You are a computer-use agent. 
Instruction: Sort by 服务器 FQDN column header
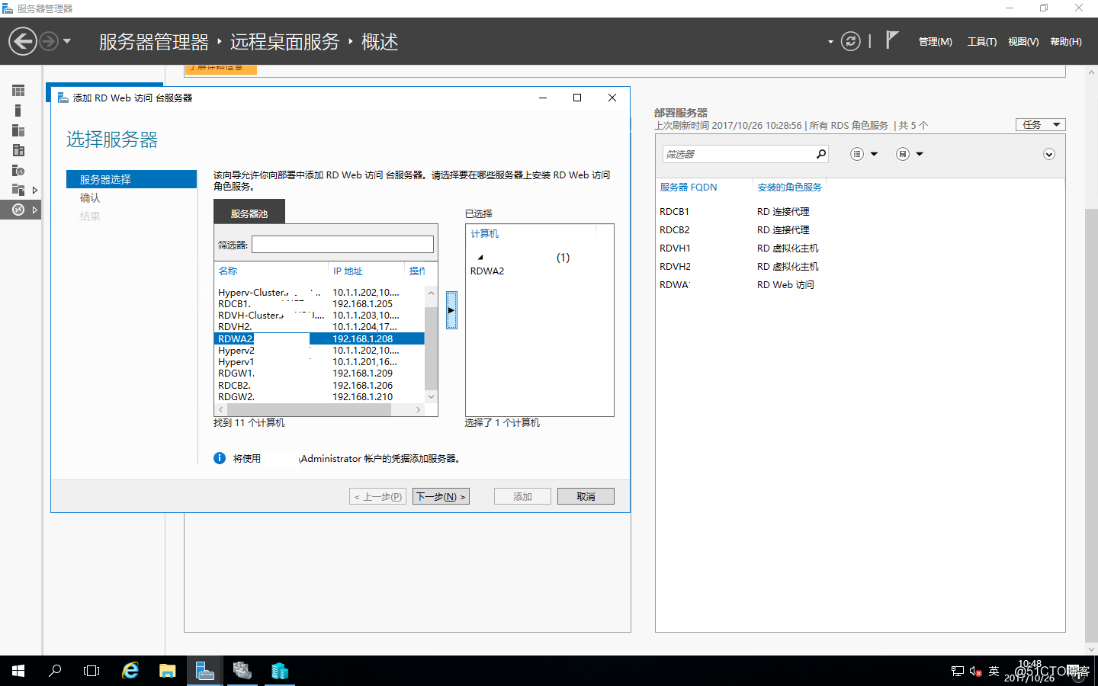point(689,187)
